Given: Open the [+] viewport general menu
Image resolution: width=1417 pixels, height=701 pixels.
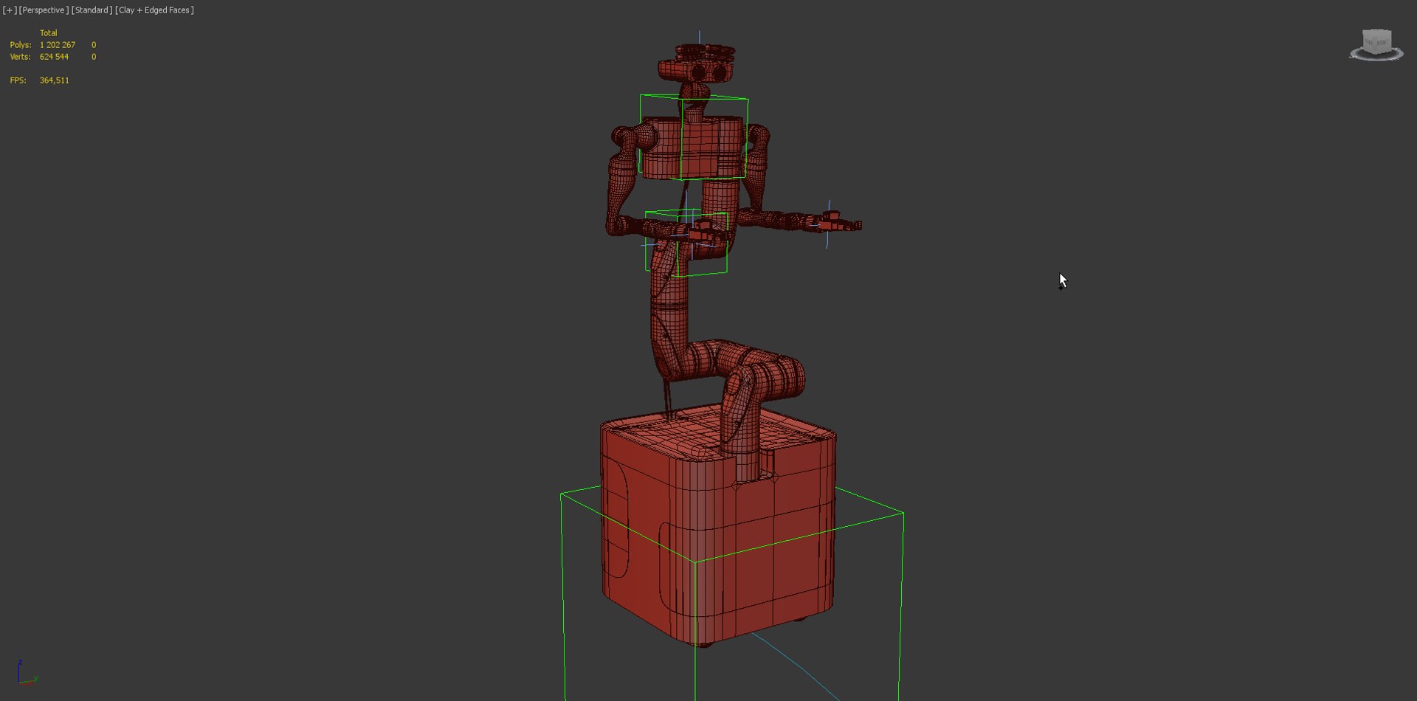Looking at the screenshot, I should click(10, 10).
